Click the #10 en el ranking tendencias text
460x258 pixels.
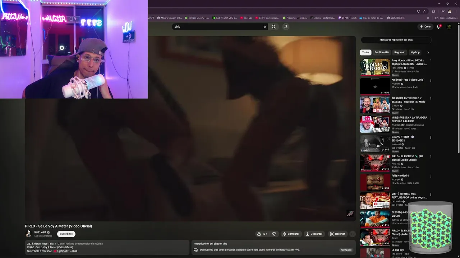[x=79, y=244]
